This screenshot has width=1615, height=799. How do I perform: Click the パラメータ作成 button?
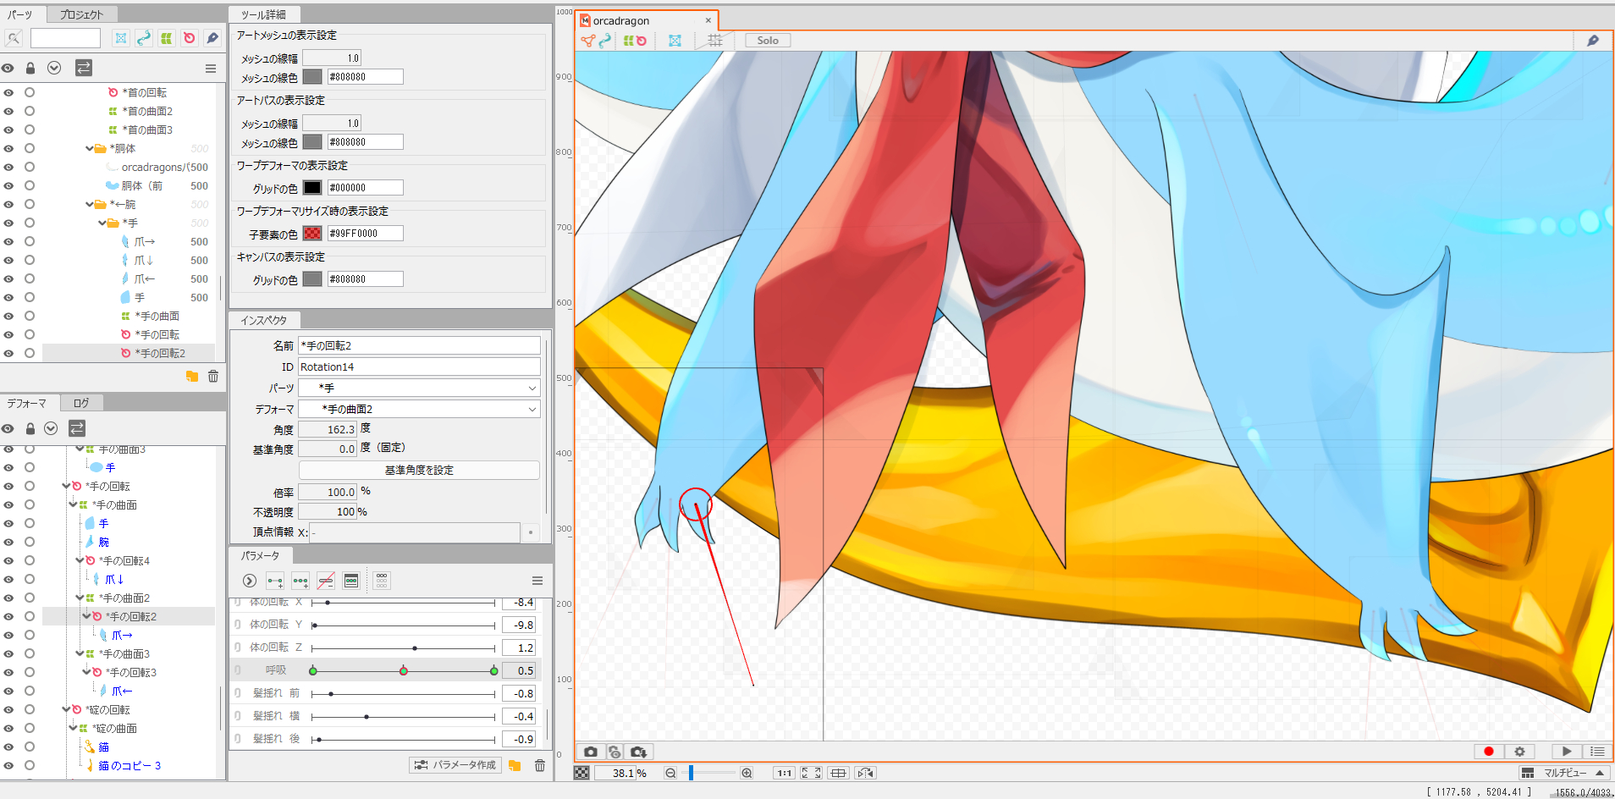(x=455, y=765)
